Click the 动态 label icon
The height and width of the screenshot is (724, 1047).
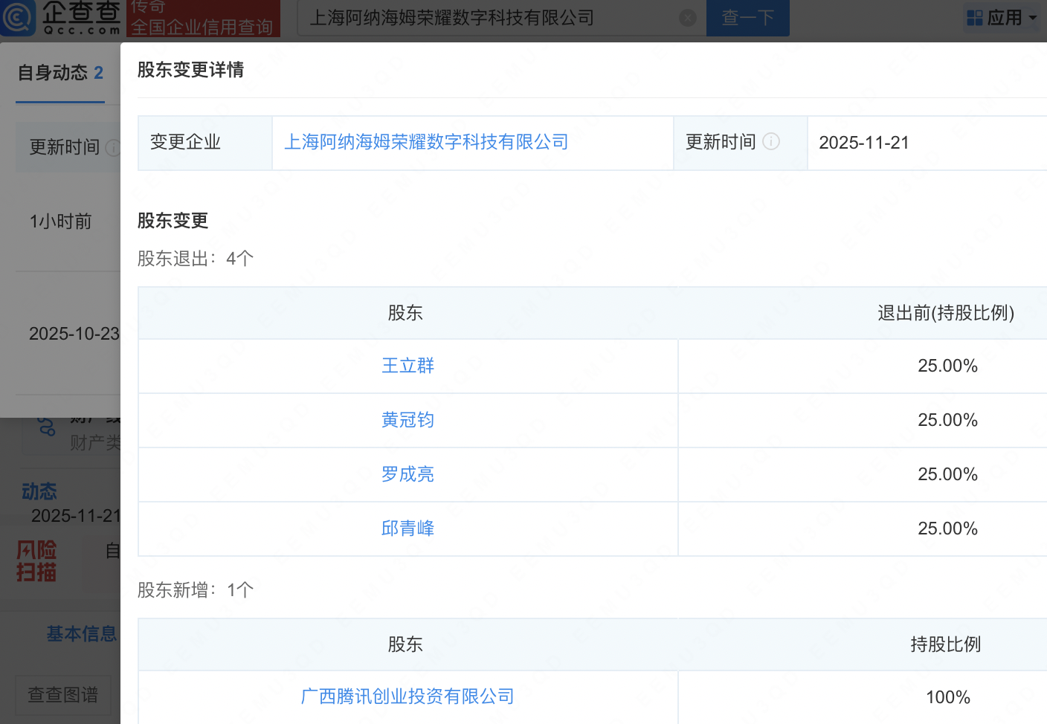tap(39, 491)
